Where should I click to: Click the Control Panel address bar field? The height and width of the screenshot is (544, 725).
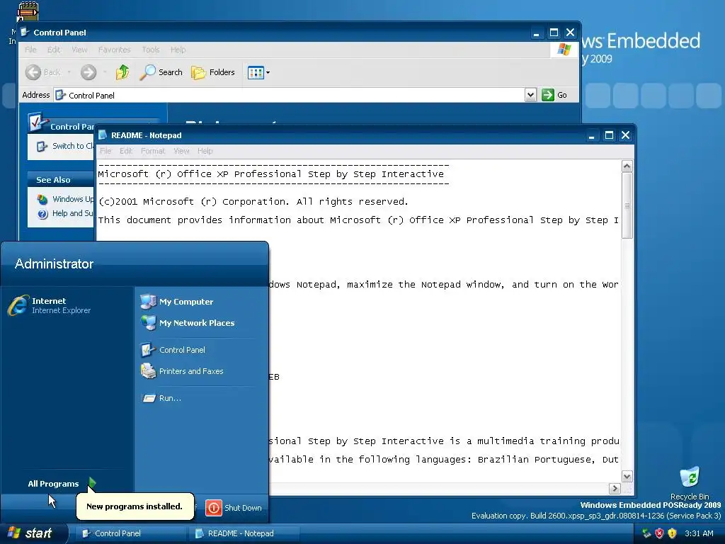[290, 96]
